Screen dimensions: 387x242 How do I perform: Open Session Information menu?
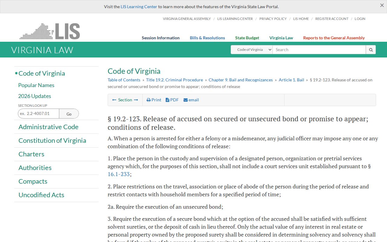pyautogui.click(x=161, y=38)
